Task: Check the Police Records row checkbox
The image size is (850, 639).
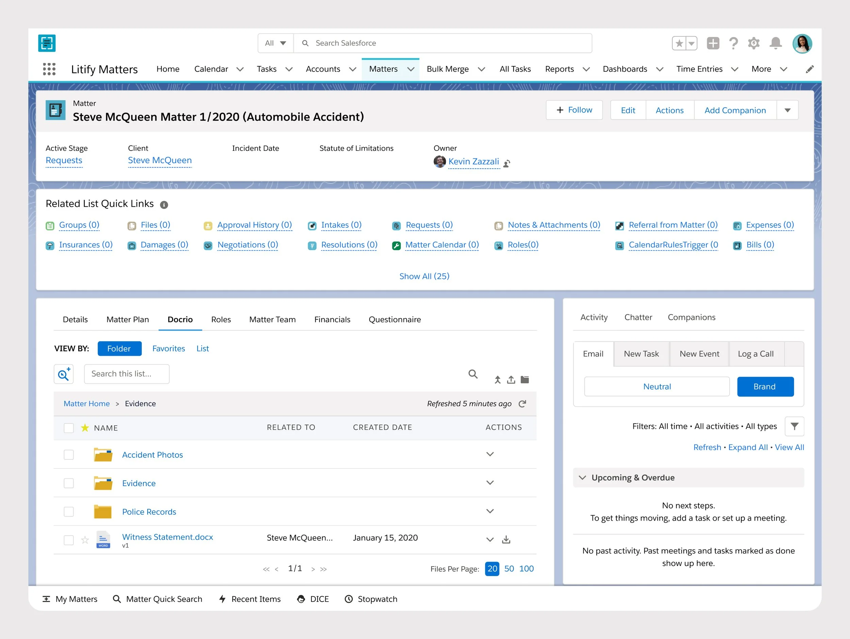Action: pos(69,512)
